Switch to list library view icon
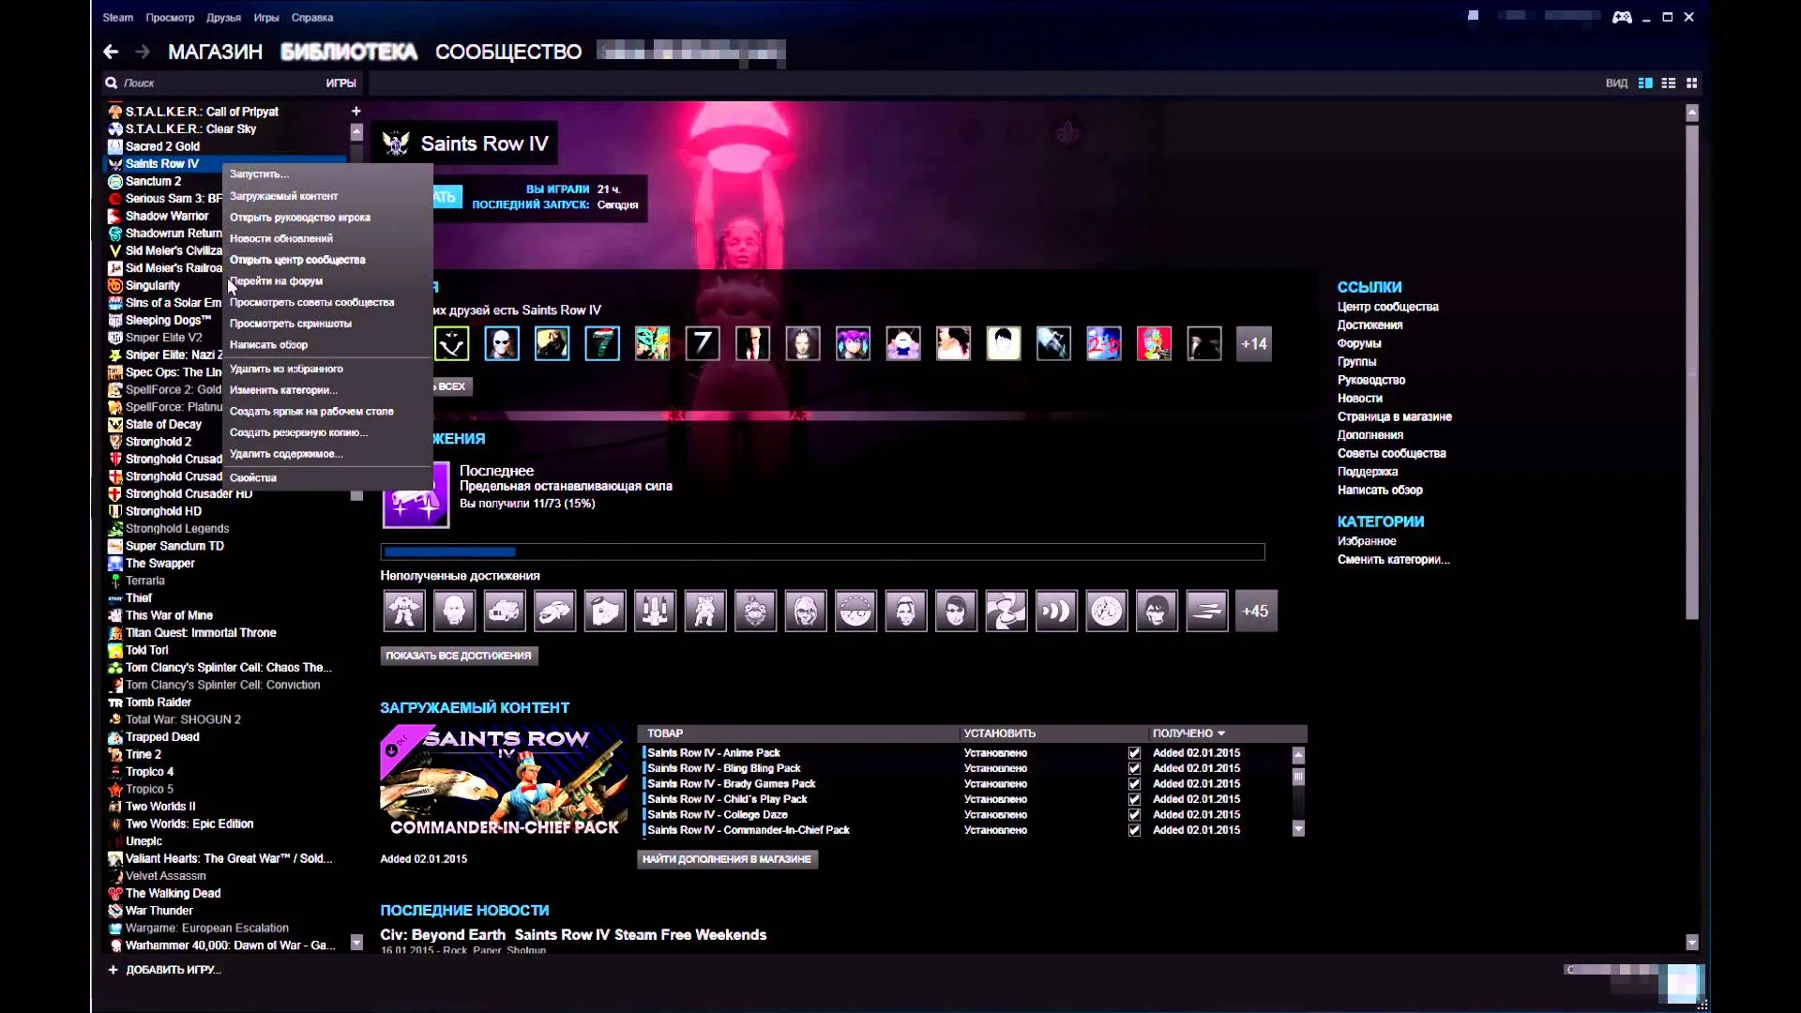The width and height of the screenshot is (1801, 1013). 1669,83
